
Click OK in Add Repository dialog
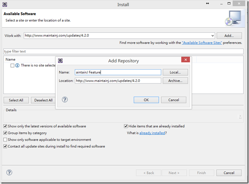pos(146,100)
